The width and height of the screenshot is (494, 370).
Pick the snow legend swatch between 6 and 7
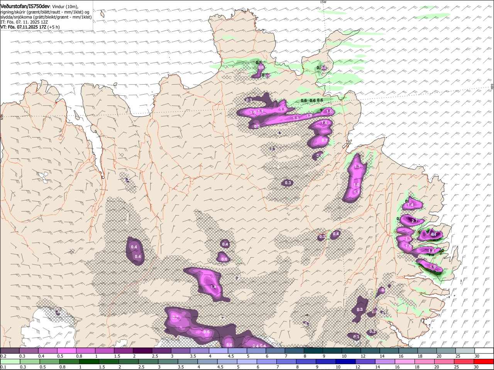point(276,351)
